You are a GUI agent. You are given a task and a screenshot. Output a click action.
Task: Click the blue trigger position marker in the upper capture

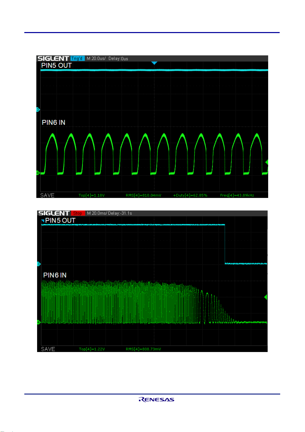click(x=154, y=63)
